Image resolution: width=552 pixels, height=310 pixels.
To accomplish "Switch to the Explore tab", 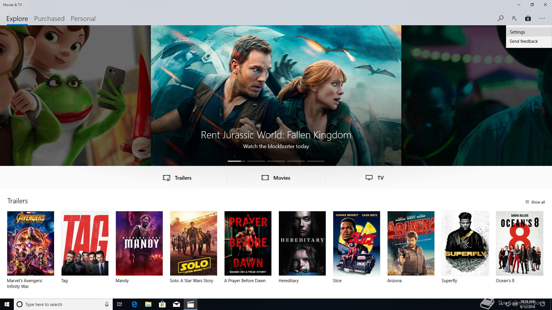I will 17,19.
